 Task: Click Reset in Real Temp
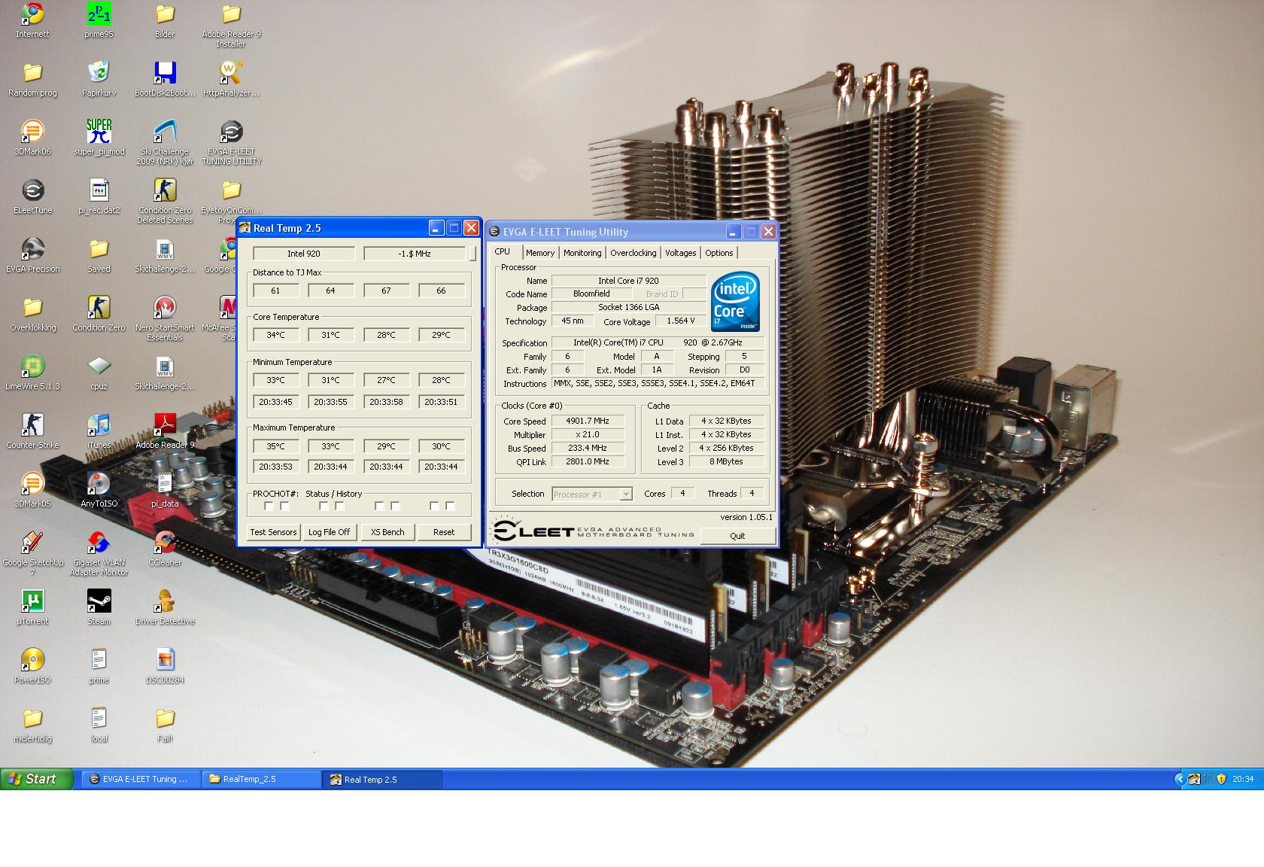tap(444, 532)
